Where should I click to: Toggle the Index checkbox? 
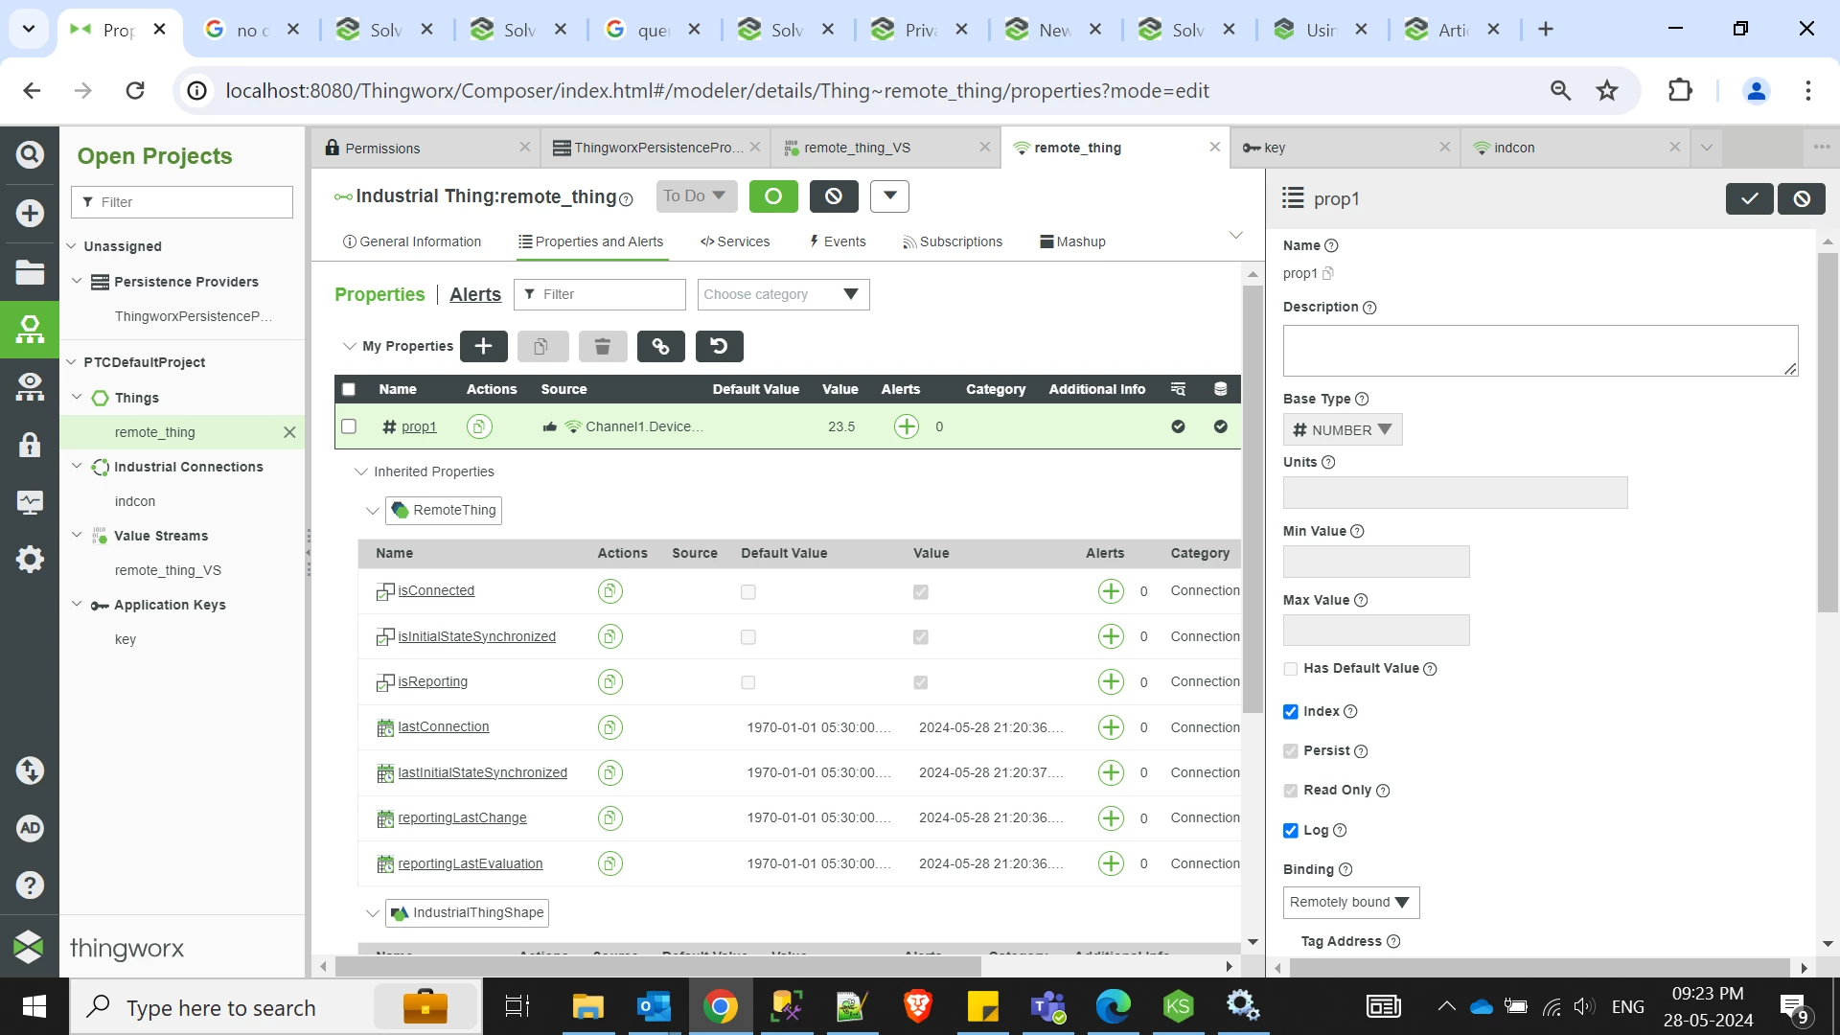click(x=1291, y=711)
